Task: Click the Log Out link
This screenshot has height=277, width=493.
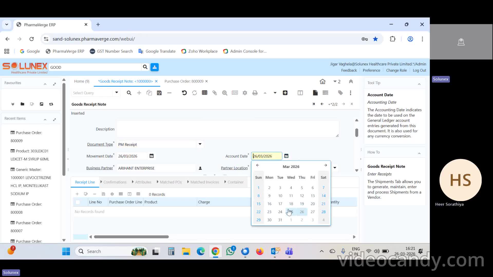Action: point(419,70)
